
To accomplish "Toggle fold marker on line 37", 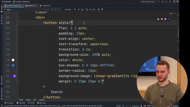I will 18,97.
